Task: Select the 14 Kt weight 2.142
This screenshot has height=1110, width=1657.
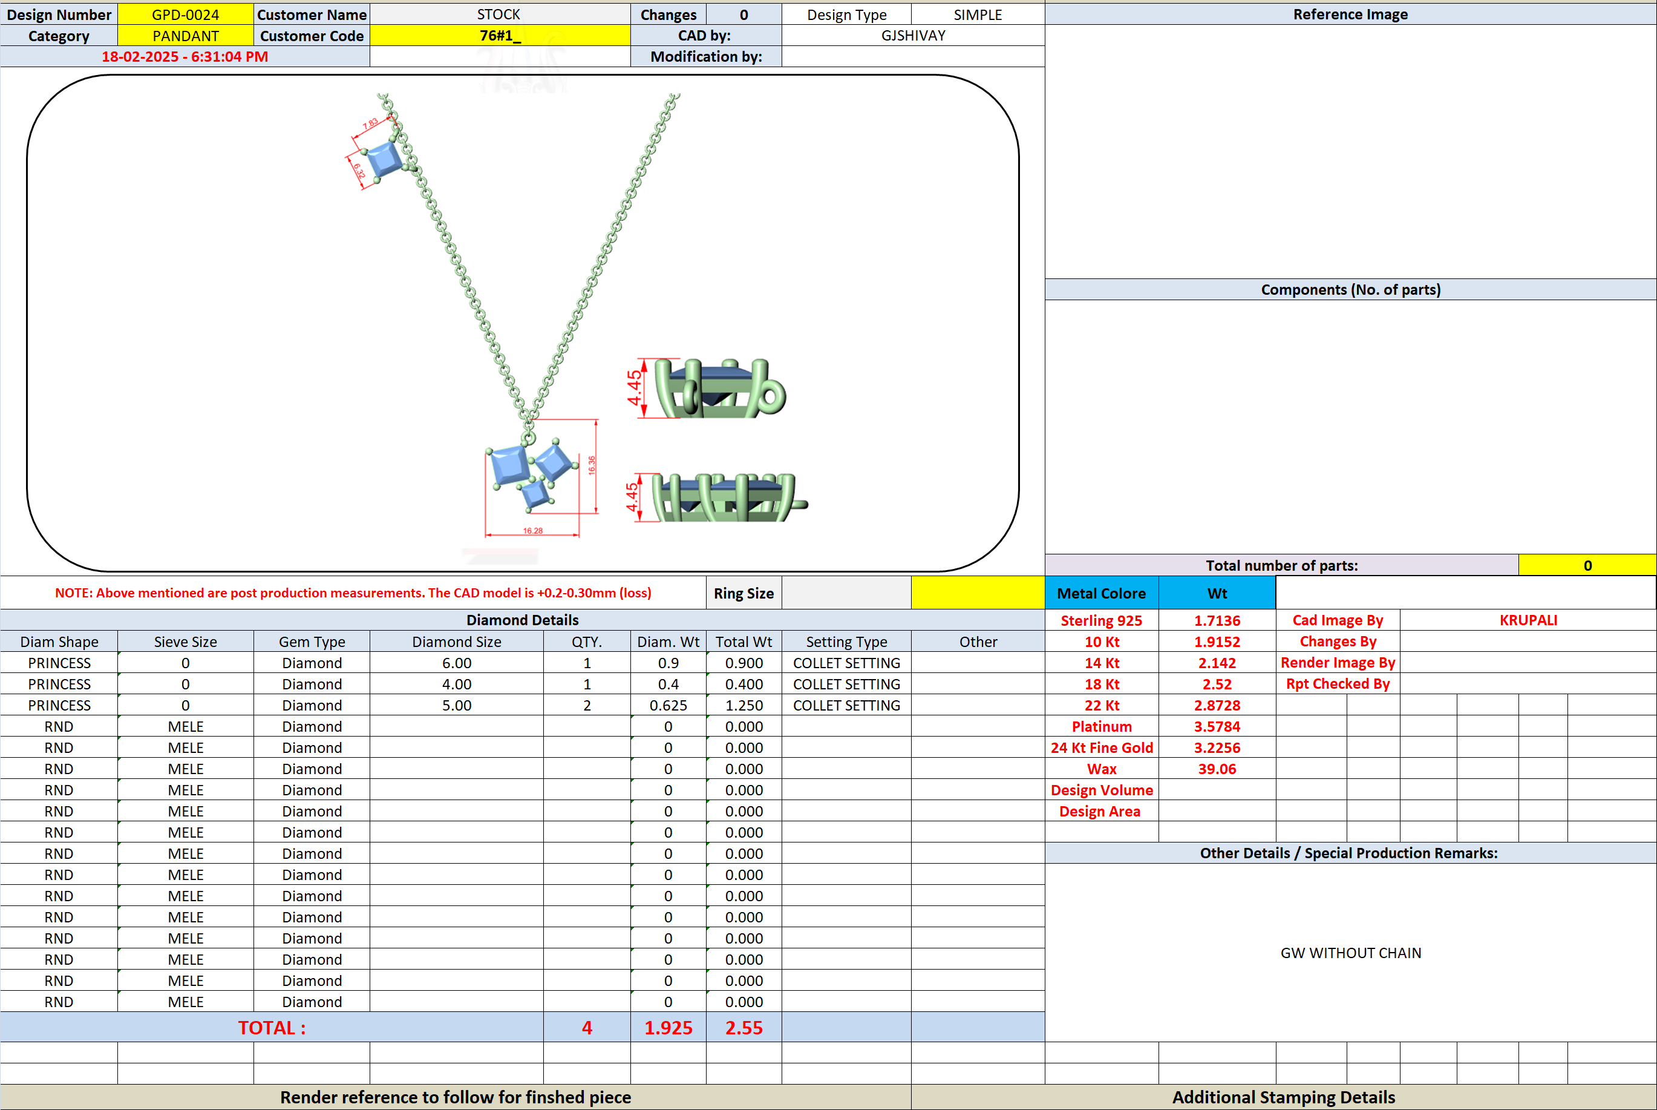Action: (x=1217, y=663)
